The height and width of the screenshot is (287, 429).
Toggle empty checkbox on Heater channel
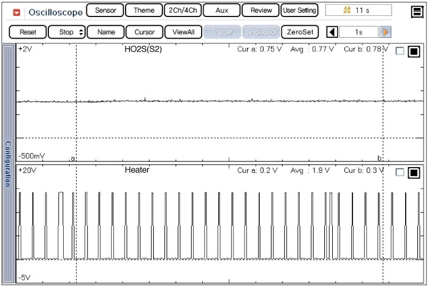click(400, 172)
